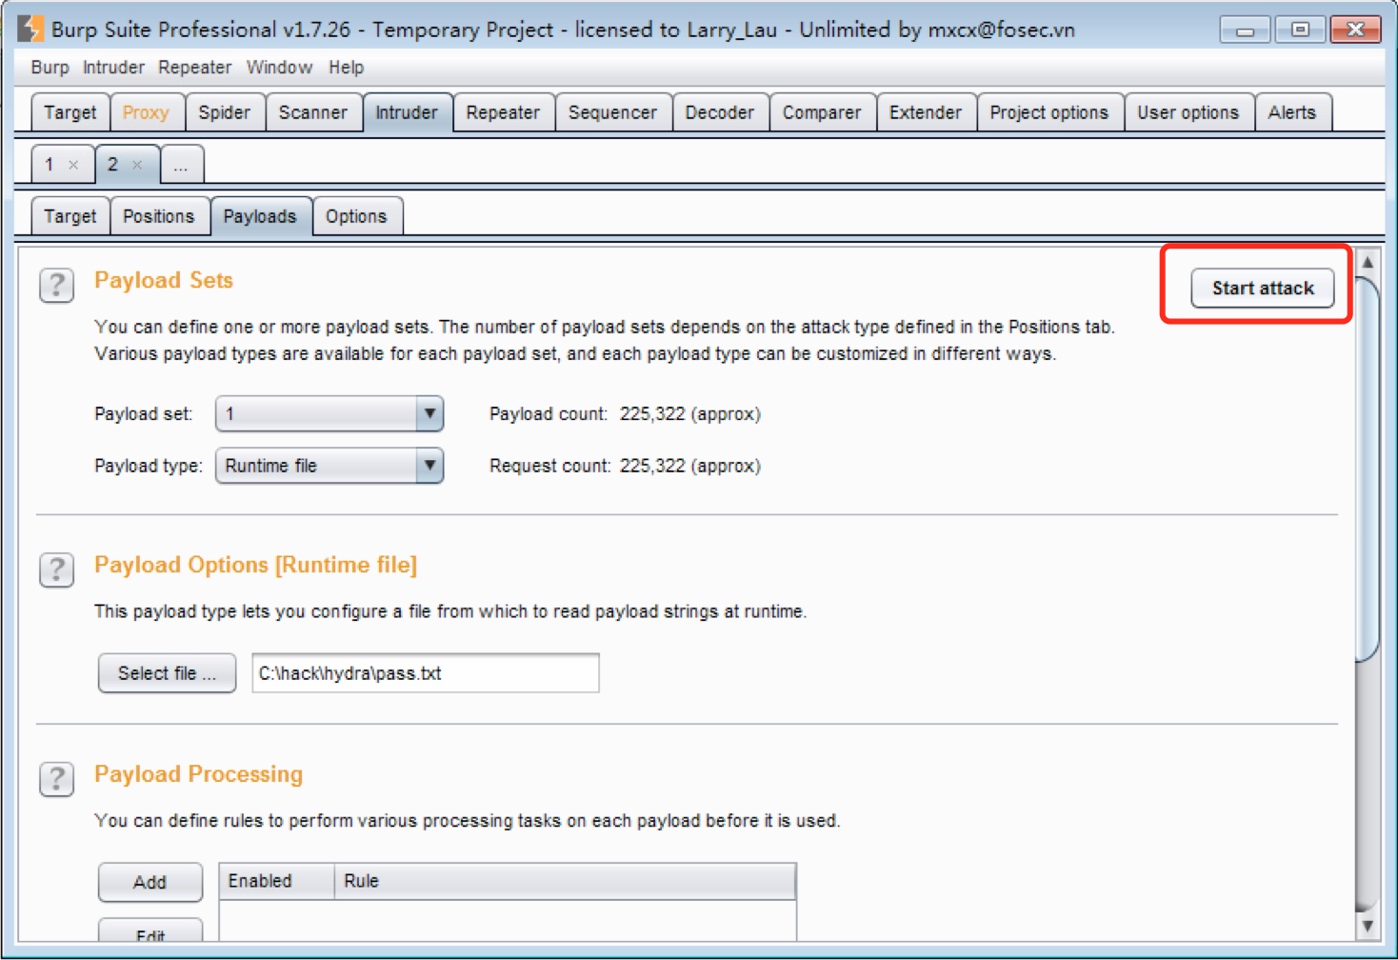Open the Repeater menu
1398x960 pixels.
click(195, 68)
